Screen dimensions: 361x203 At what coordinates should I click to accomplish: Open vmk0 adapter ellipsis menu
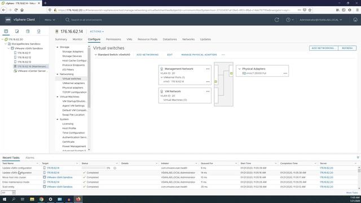[x=208, y=81]
